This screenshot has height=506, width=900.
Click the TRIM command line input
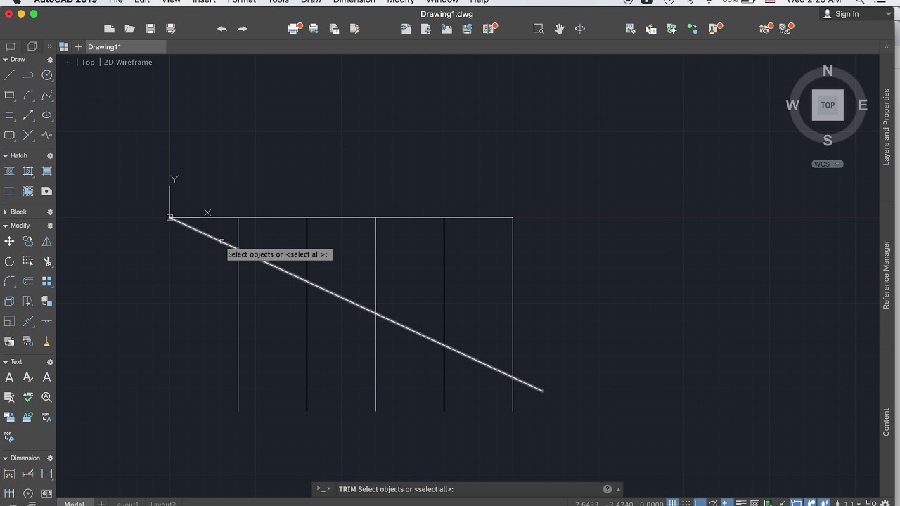(x=468, y=489)
